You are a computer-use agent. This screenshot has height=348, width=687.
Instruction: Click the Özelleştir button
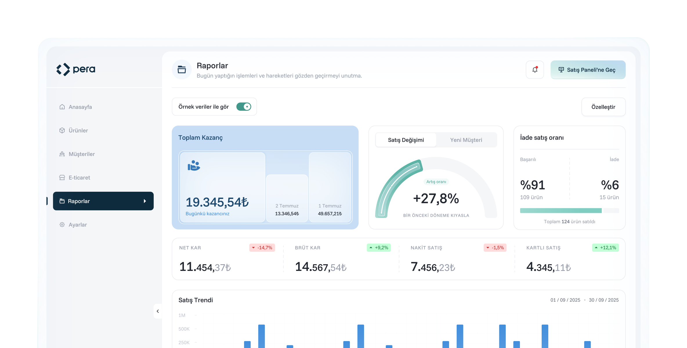pos(603,107)
